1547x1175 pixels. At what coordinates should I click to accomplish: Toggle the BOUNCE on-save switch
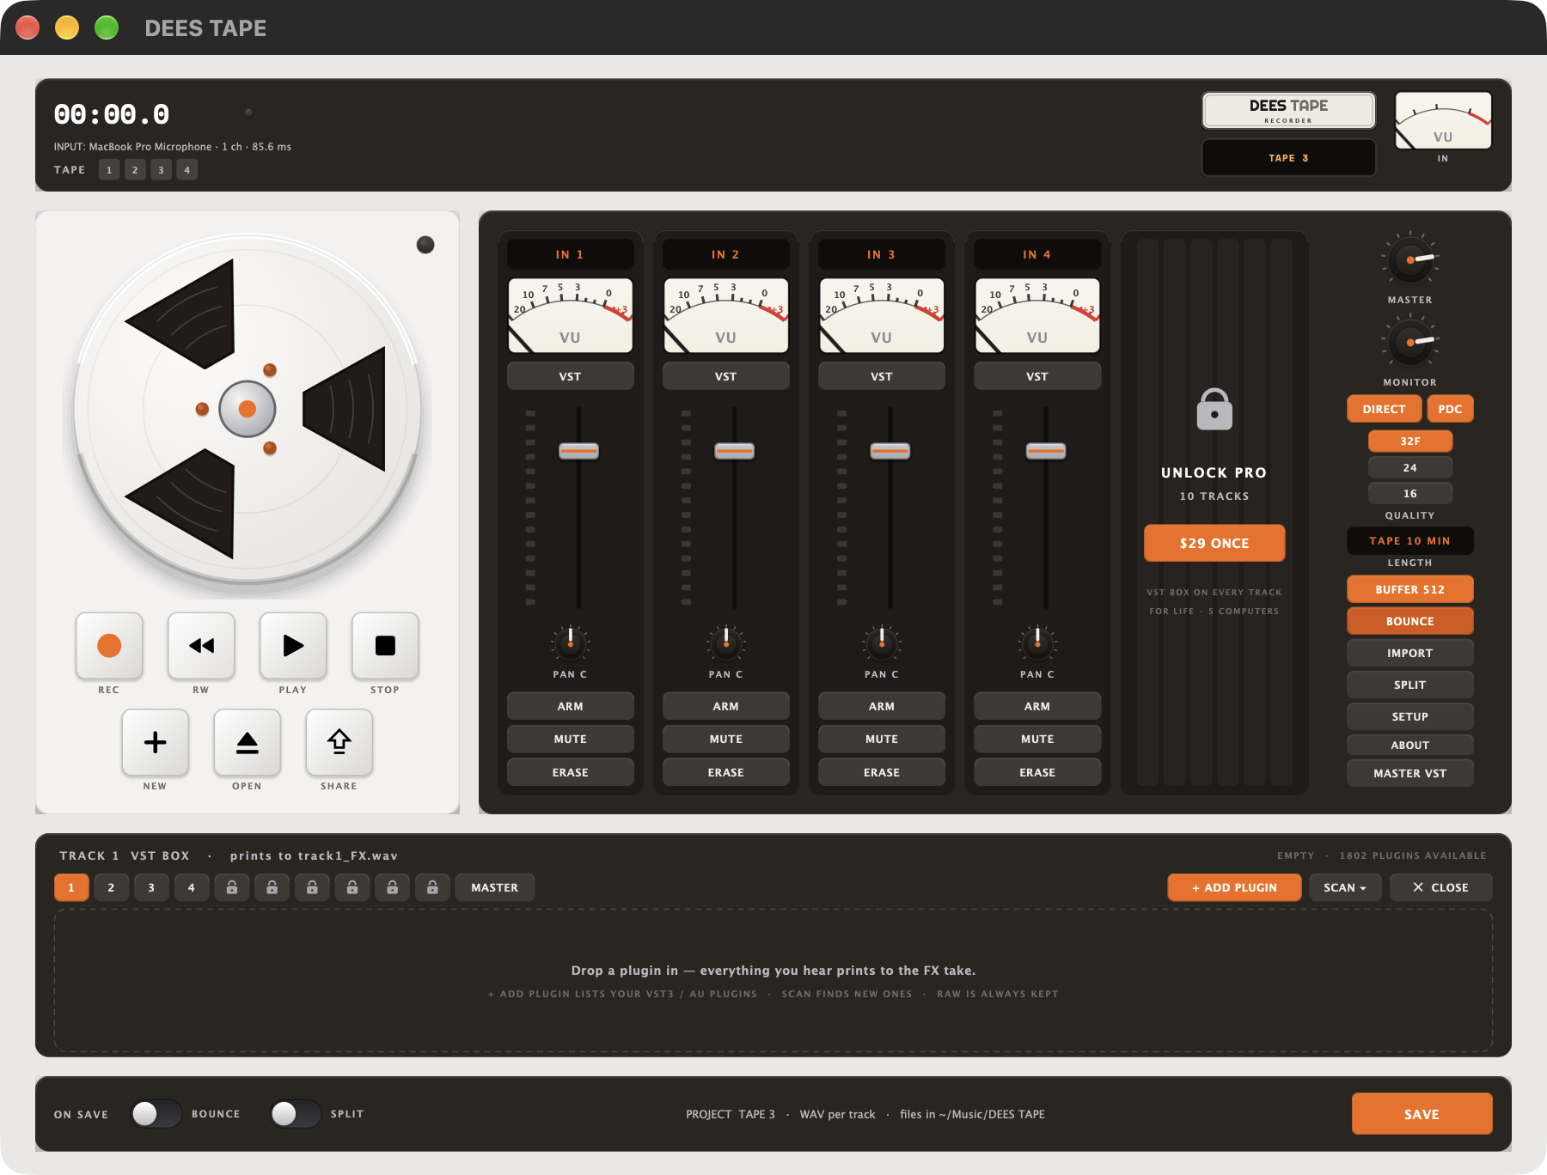[156, 1114]
